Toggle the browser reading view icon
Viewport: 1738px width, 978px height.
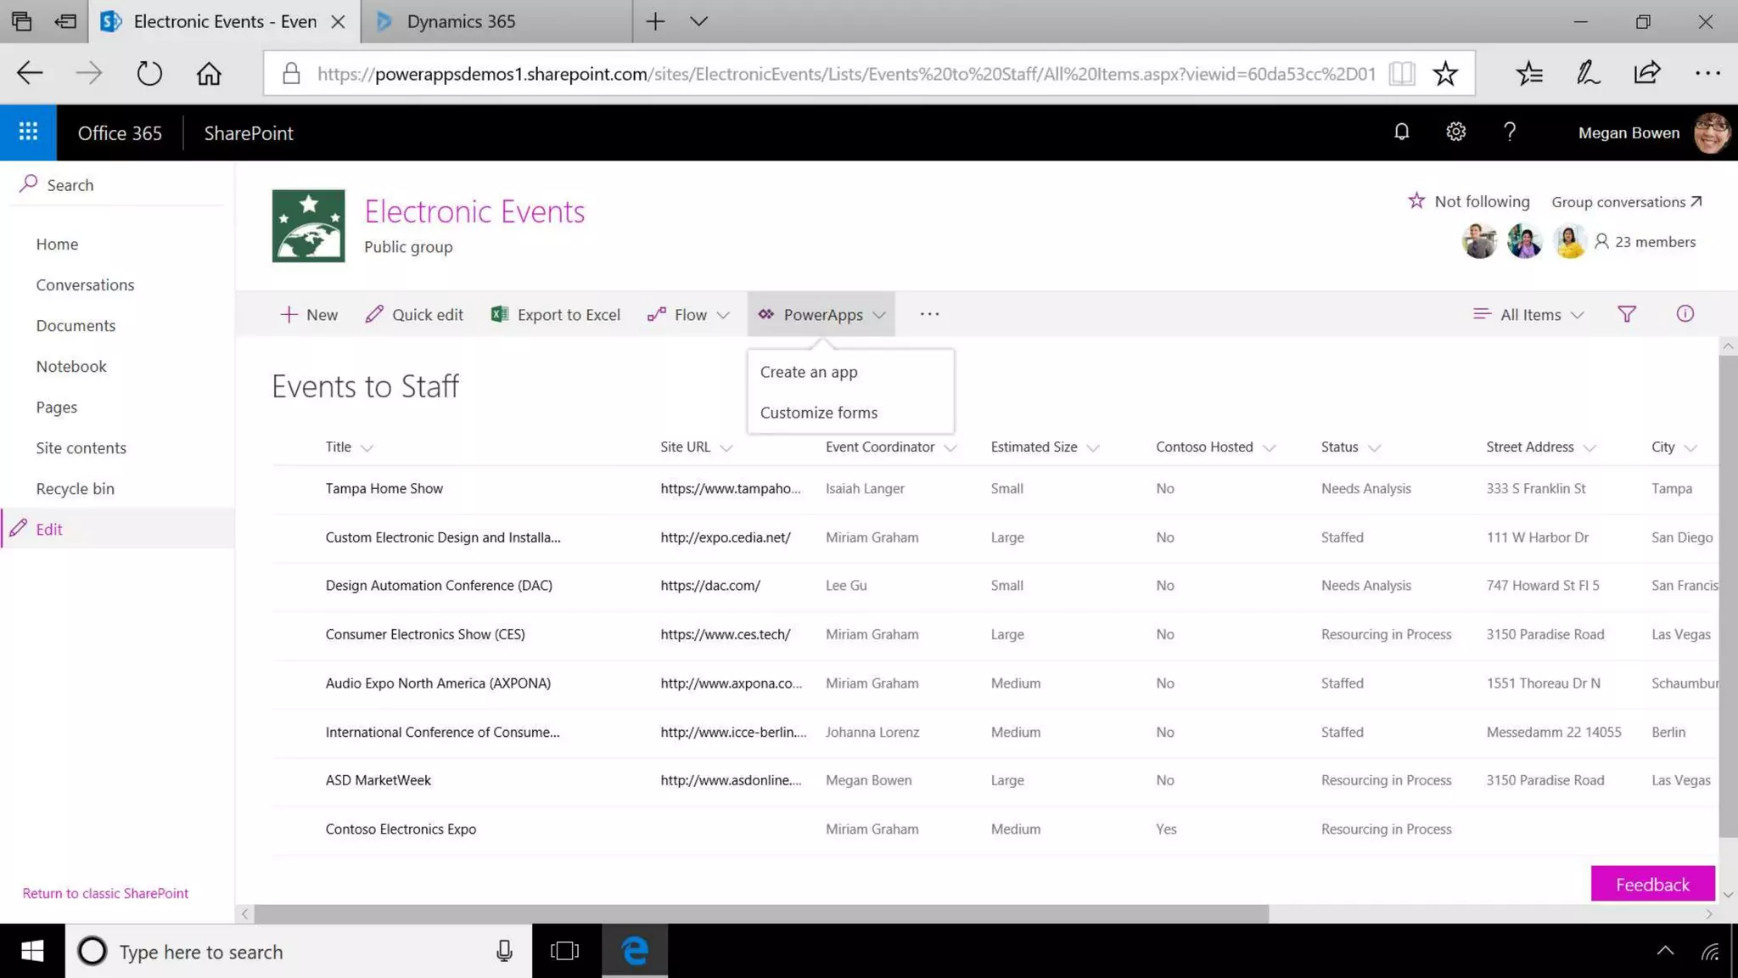(1401, 74)
